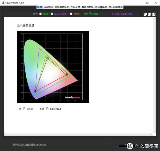The height and width of the screenshot is (151, 160).
Task: Click the vertical scrollbar down arrow
Action: (154, 131)
